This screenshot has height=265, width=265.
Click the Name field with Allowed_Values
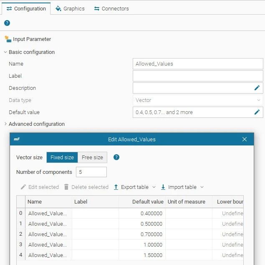coord(198,64)
